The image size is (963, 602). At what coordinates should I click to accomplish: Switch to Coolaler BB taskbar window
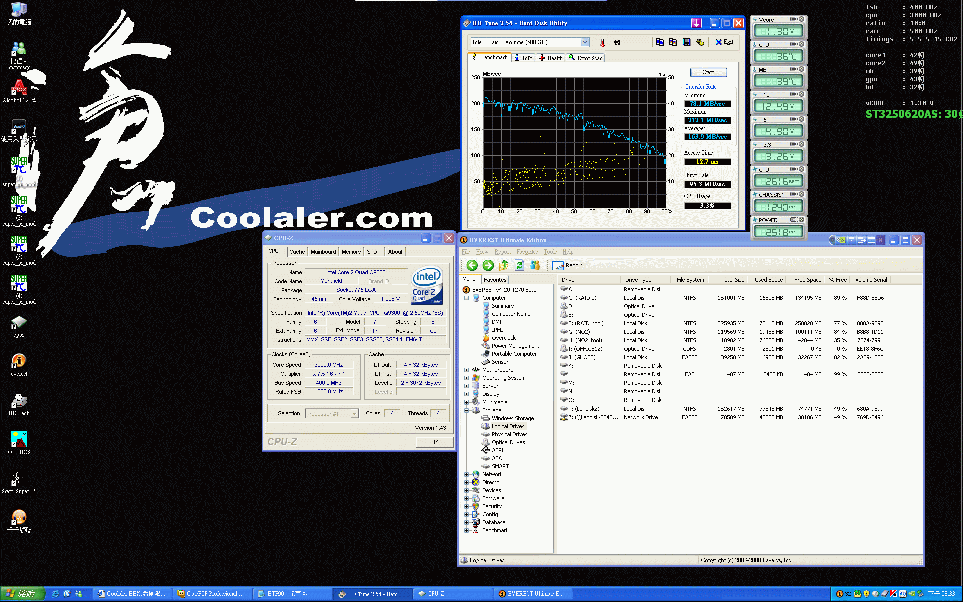point(133,594)
